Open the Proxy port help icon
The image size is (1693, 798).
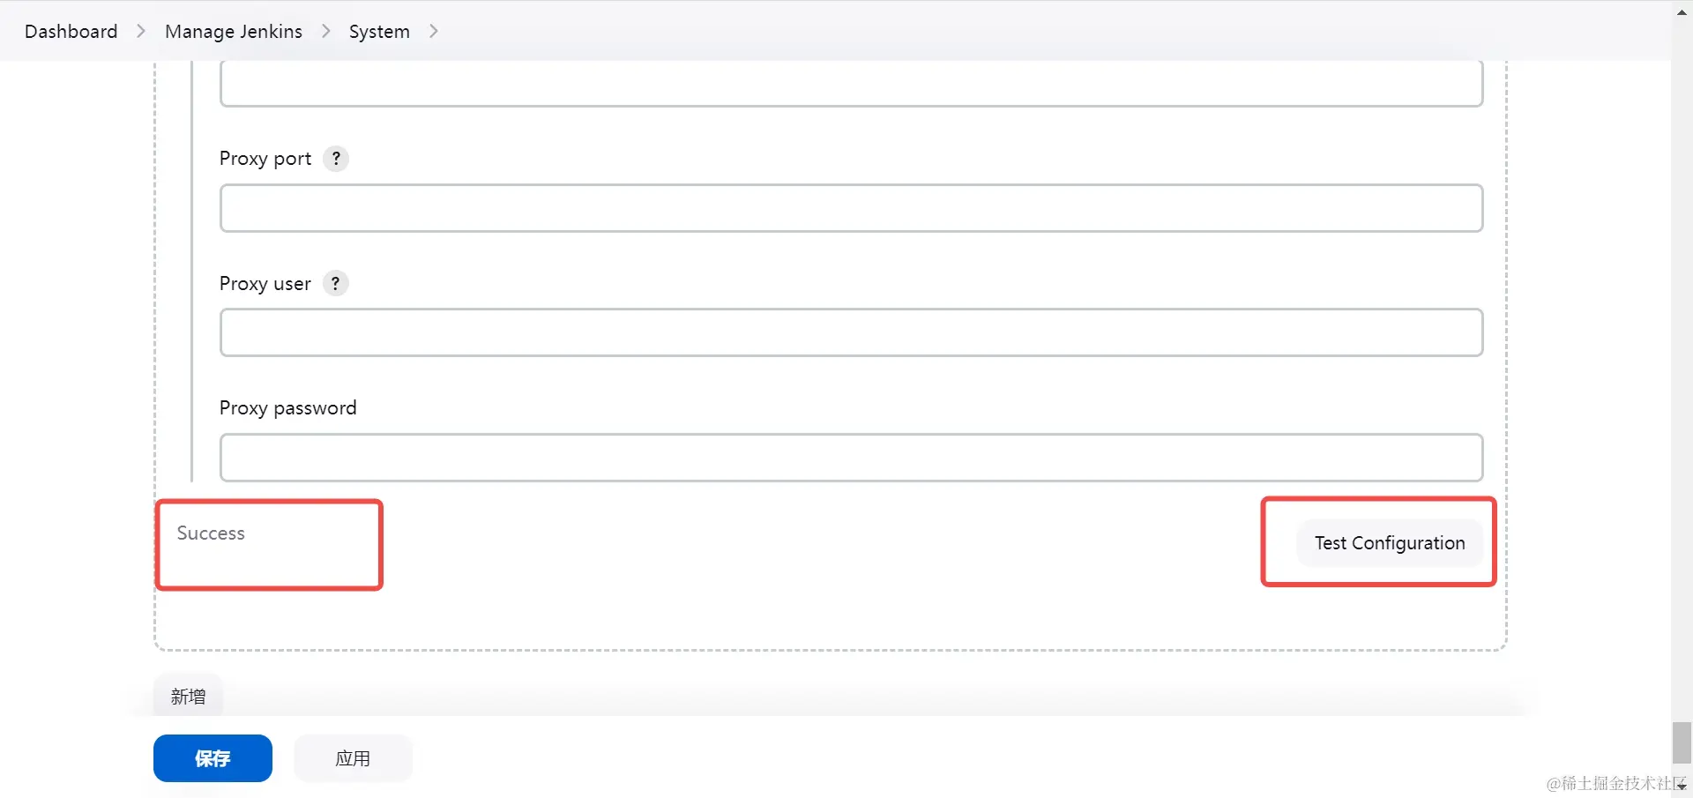pyautogui.click(x=336, y=159)
